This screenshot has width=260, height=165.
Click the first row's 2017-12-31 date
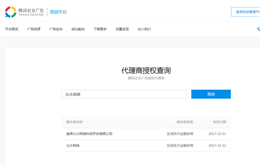click(217, 134)
